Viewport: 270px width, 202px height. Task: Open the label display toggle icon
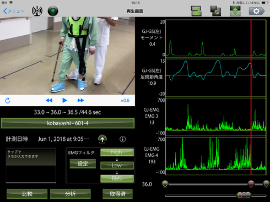point(196,11)
